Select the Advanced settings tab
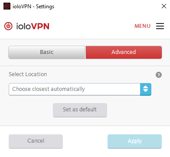Viewport: 170px width, 157px height. 124,52
